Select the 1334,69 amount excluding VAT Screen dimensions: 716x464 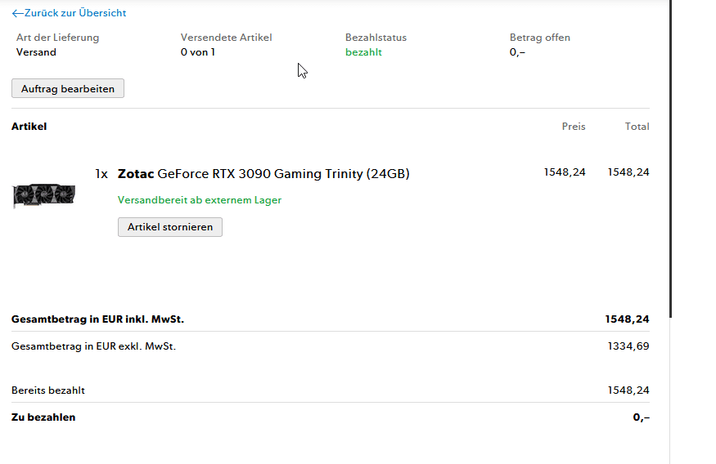[628, 346]
